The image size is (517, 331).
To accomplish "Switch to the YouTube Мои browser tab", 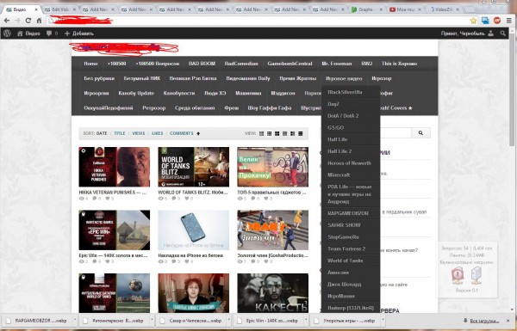I will (x=405, y=9).
